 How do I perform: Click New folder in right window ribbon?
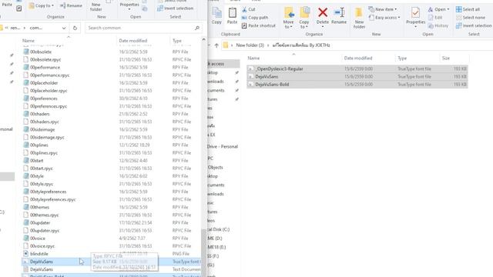(359, 18)
